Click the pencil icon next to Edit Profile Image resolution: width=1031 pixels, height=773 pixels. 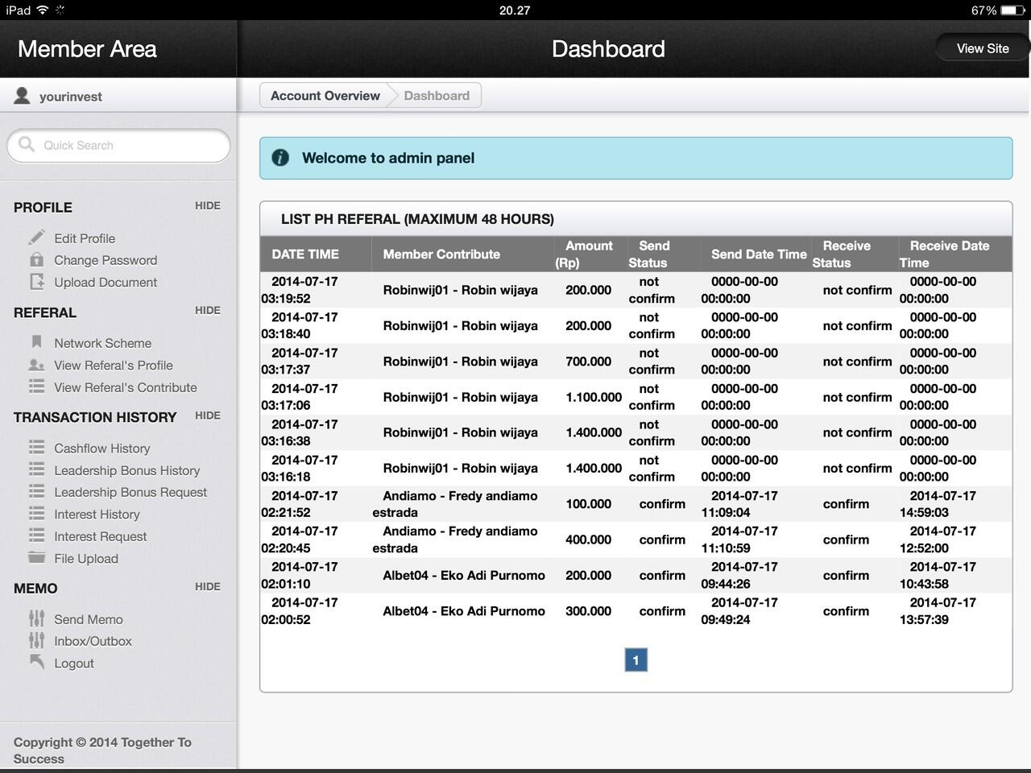coord(37,238)
